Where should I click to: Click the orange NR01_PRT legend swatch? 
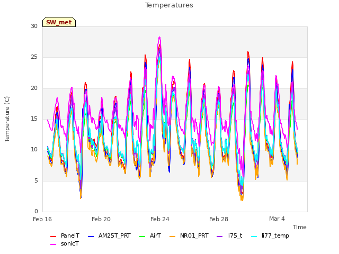(173, 237)
